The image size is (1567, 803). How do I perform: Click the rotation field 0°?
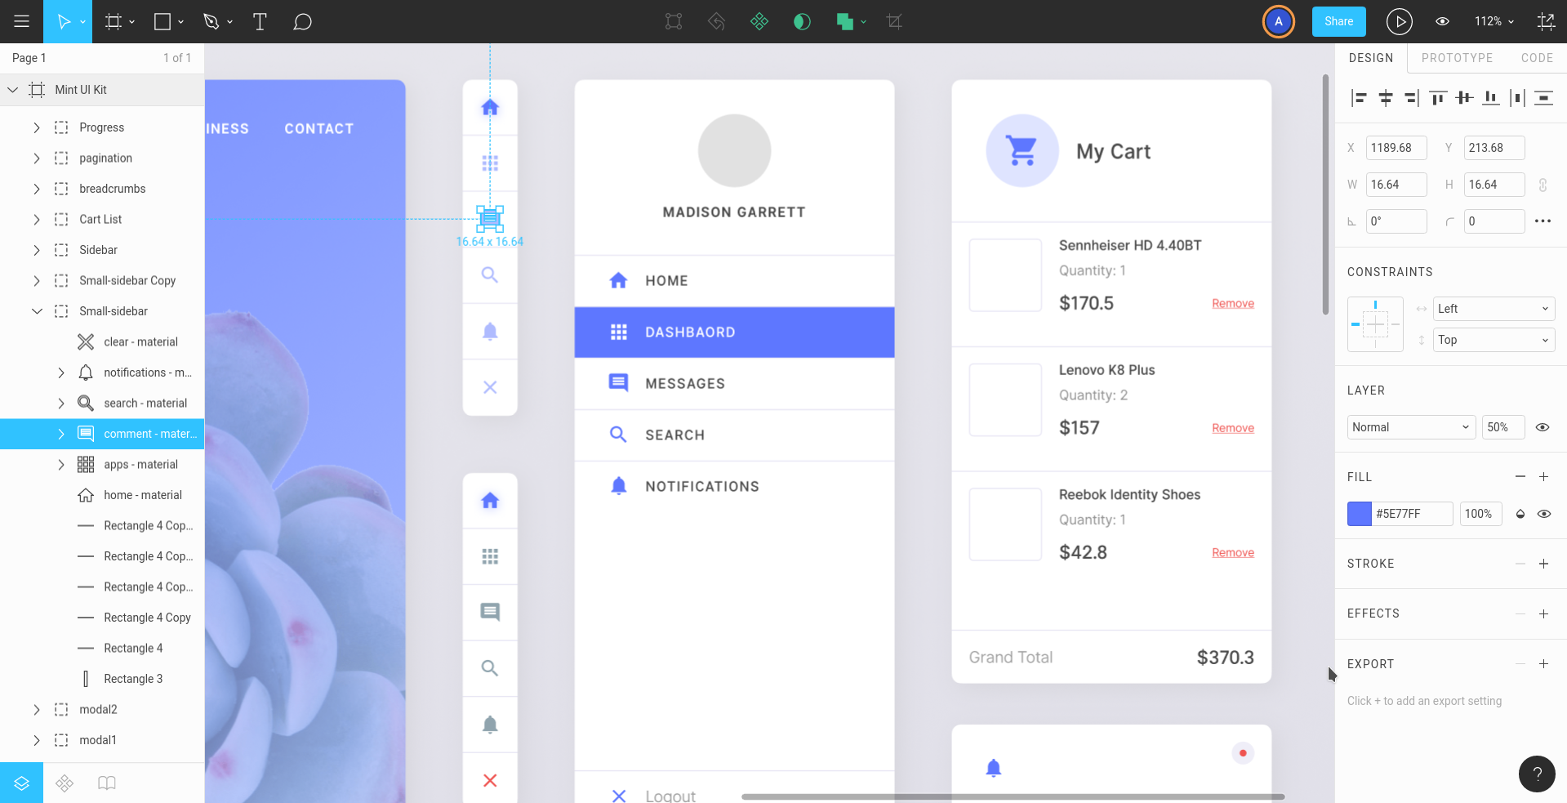coord(1396,221)
